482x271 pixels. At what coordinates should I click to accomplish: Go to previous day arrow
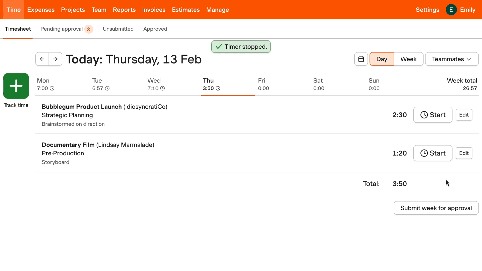pos(42,59)
